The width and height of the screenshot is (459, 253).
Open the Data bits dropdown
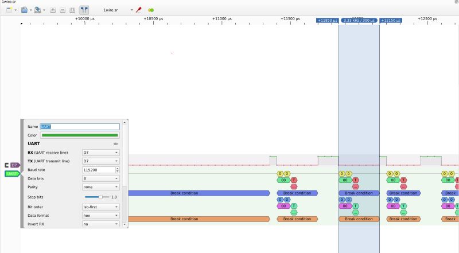[x=101, y=178]
